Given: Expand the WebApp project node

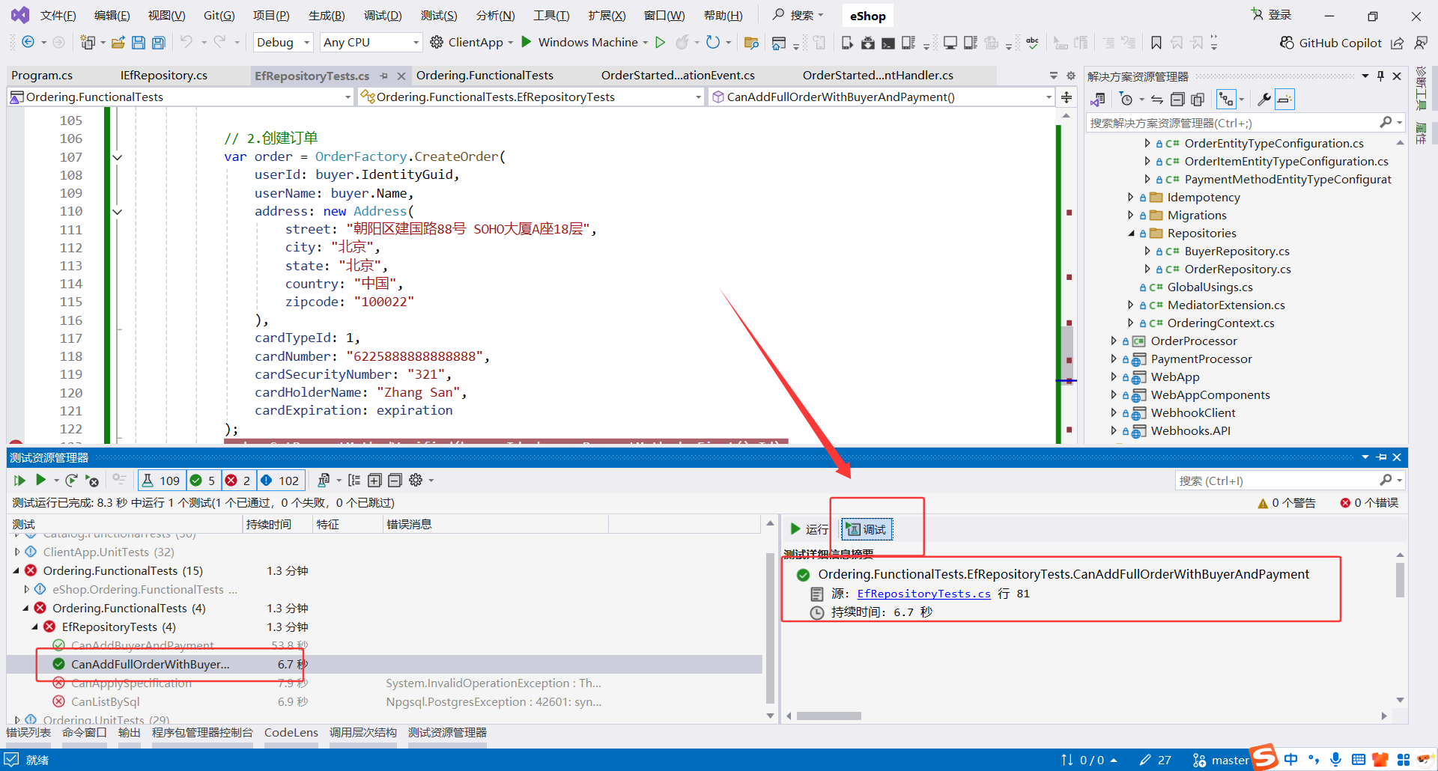Looking at the screenshot, I should 1114,377.
